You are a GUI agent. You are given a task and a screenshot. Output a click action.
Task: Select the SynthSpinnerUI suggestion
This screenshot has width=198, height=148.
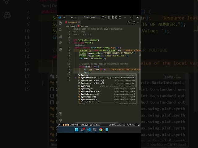tap(107, 100)
